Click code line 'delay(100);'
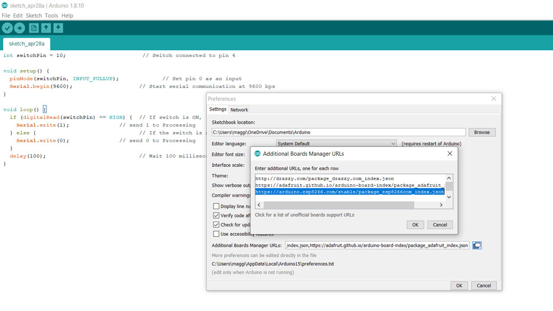 (x=28, y=156)
